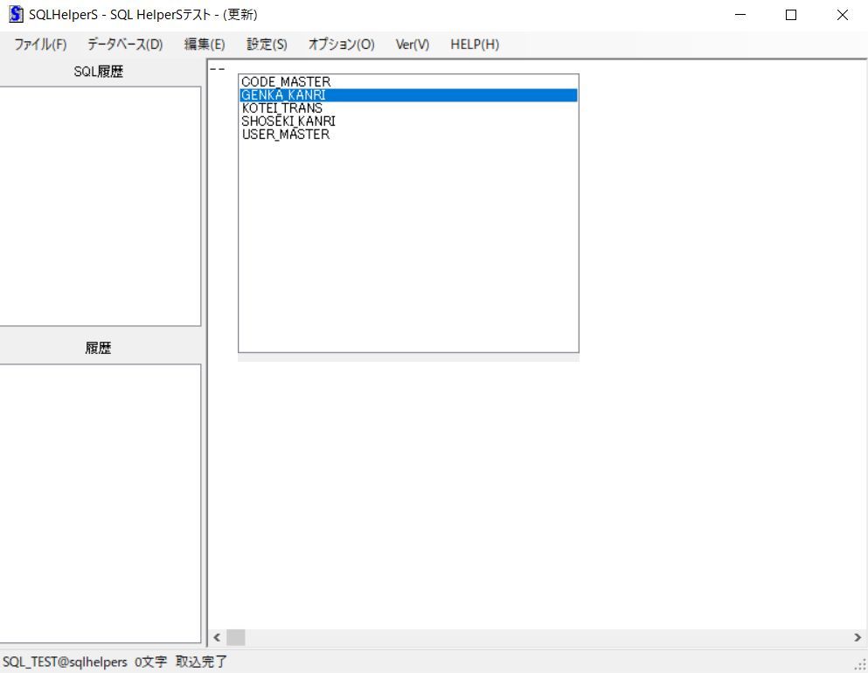Image resolution: width=868 pixels, height=673 pixels.
Task: Open the データベース(D) menu
Action: coord(125,45)
